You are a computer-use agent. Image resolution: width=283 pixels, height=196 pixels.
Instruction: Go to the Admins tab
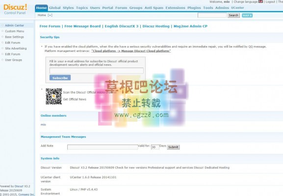click(x=222, y=8)
